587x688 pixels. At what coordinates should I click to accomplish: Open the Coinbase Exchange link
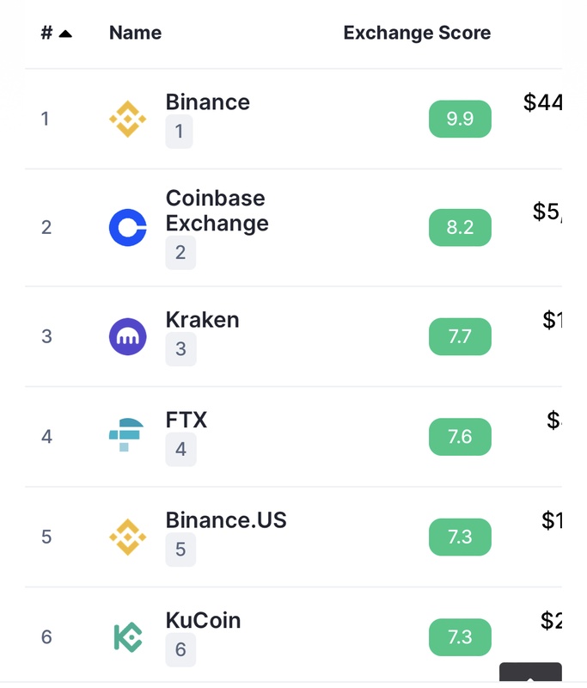[x=217, y=211]
